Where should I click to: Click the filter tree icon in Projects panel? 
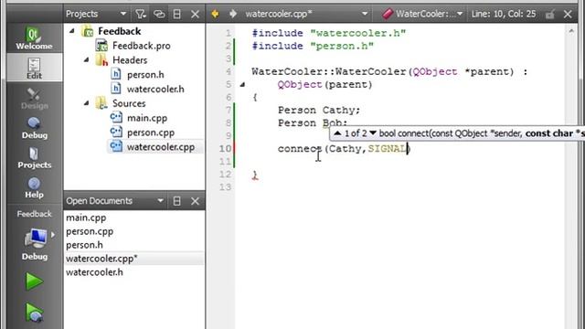[x=141, y=15]
